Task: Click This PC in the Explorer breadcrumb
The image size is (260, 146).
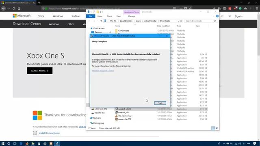Action: (113, 21)
